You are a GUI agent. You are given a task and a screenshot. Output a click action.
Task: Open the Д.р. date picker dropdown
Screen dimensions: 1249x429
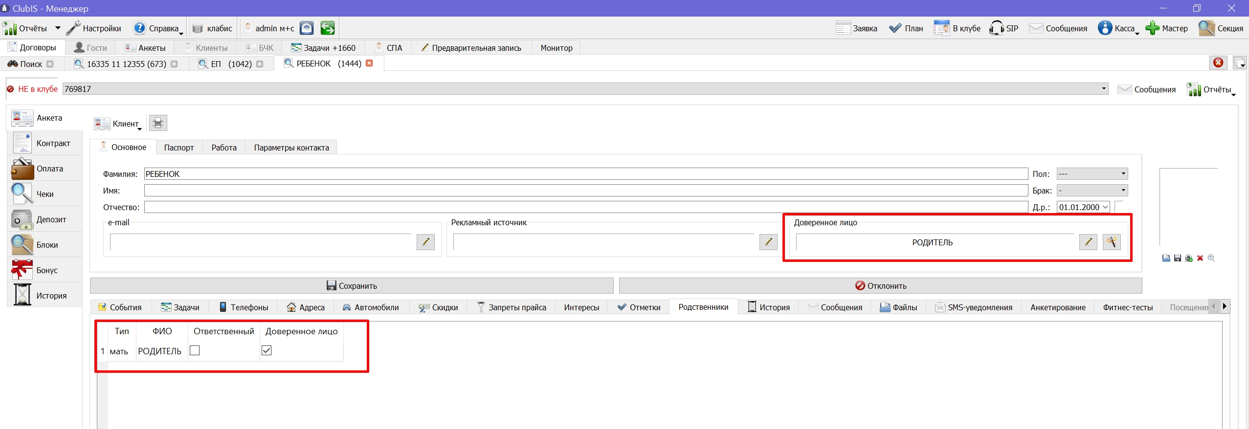coord(1105,207)
